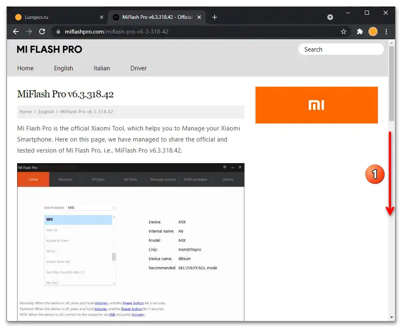Click the orange MI logo banner
This screenshot has height=328, width=402.
pyautogui.click(x=316, y=105)
